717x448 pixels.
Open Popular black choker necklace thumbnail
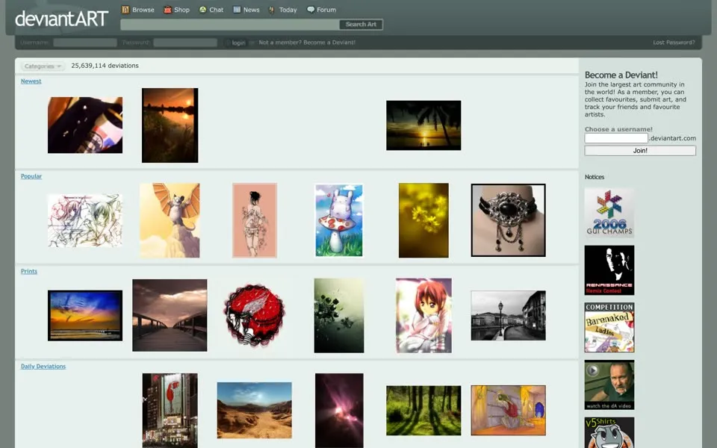[x=508, y=220]
